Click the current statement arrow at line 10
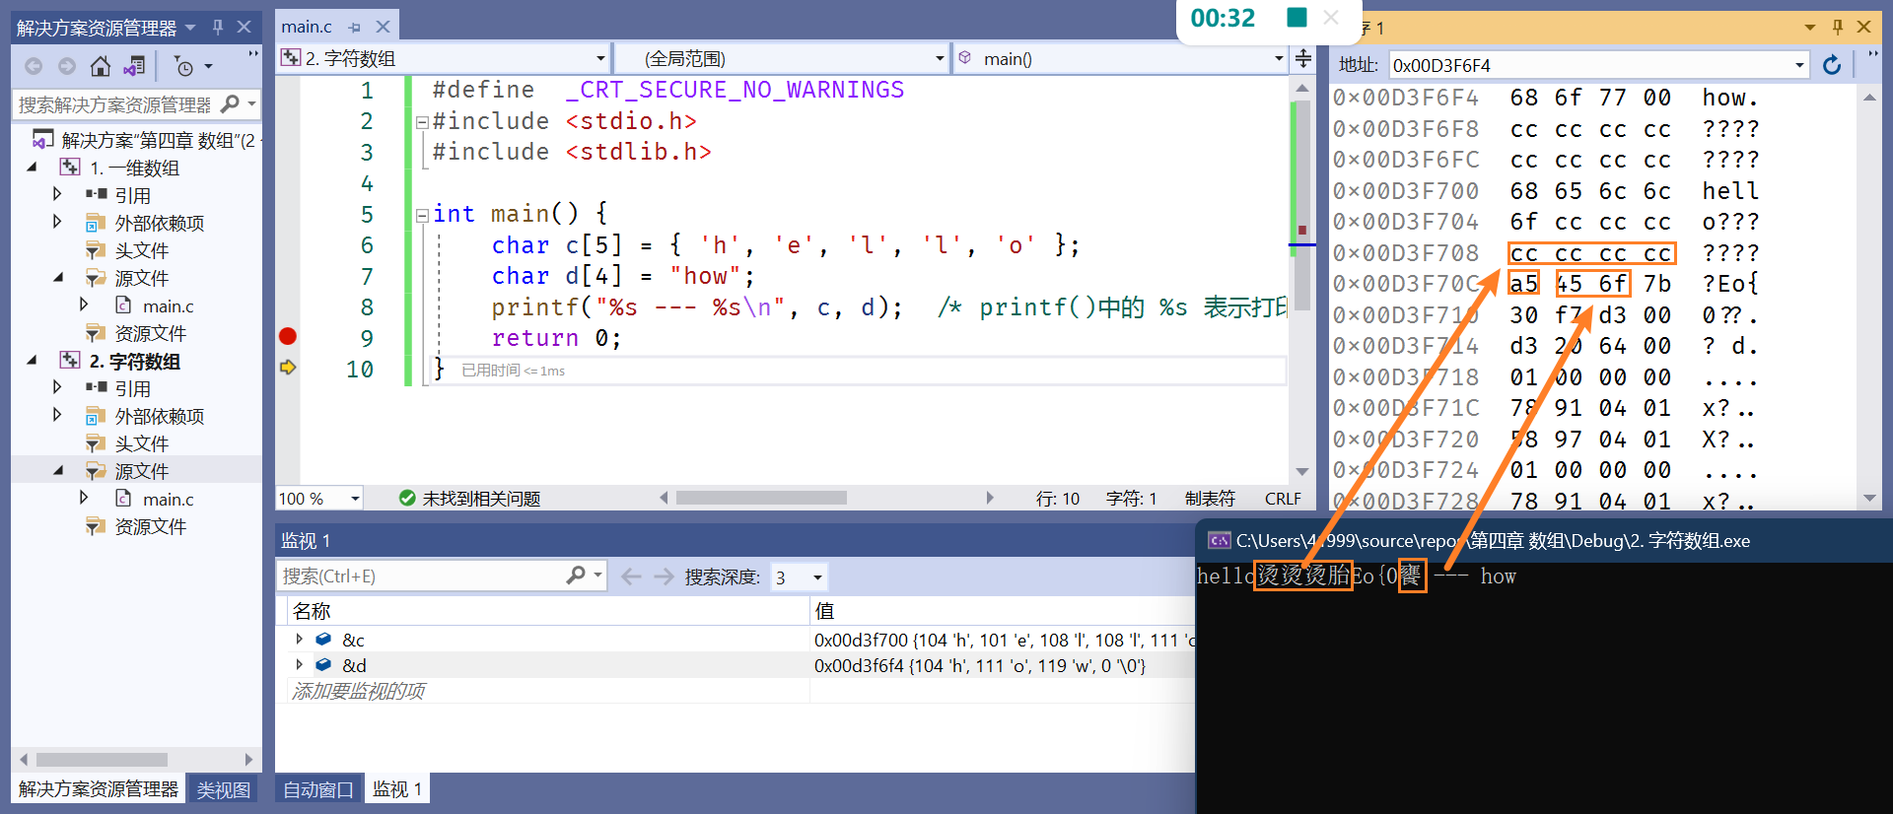This screenshot has height=814, width=1893. [x=288, y=367]
